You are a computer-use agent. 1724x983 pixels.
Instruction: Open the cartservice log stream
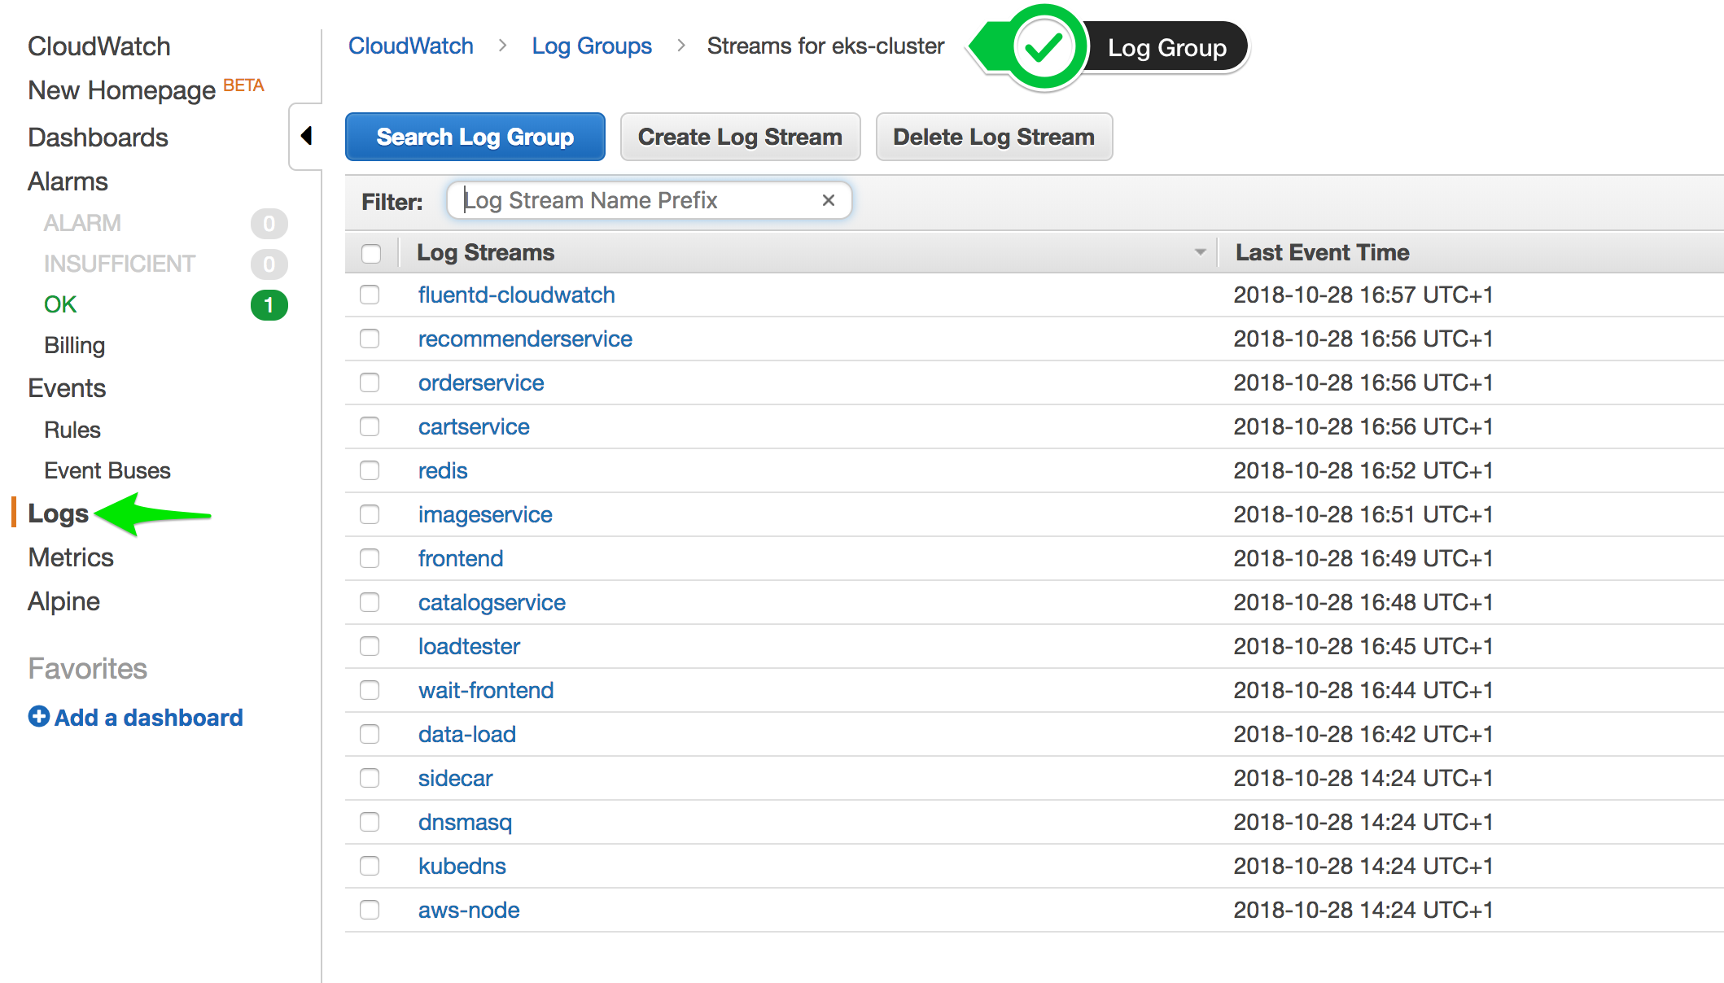(x=474, y=426)
